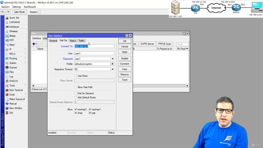
Task: Uncheck the chap authentication option
Action: tap(76, 113)
